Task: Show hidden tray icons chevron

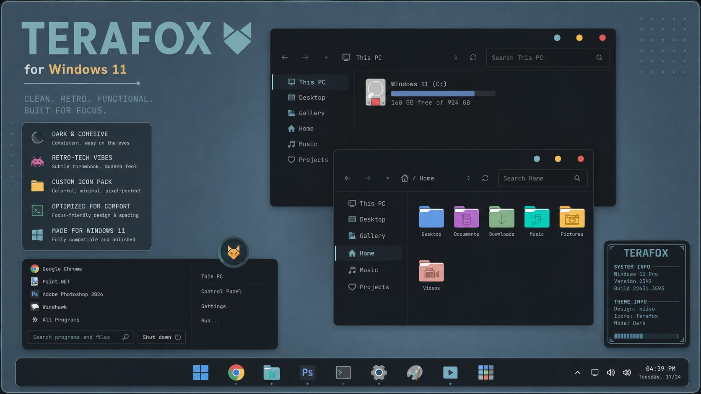Action: (577, 372)
